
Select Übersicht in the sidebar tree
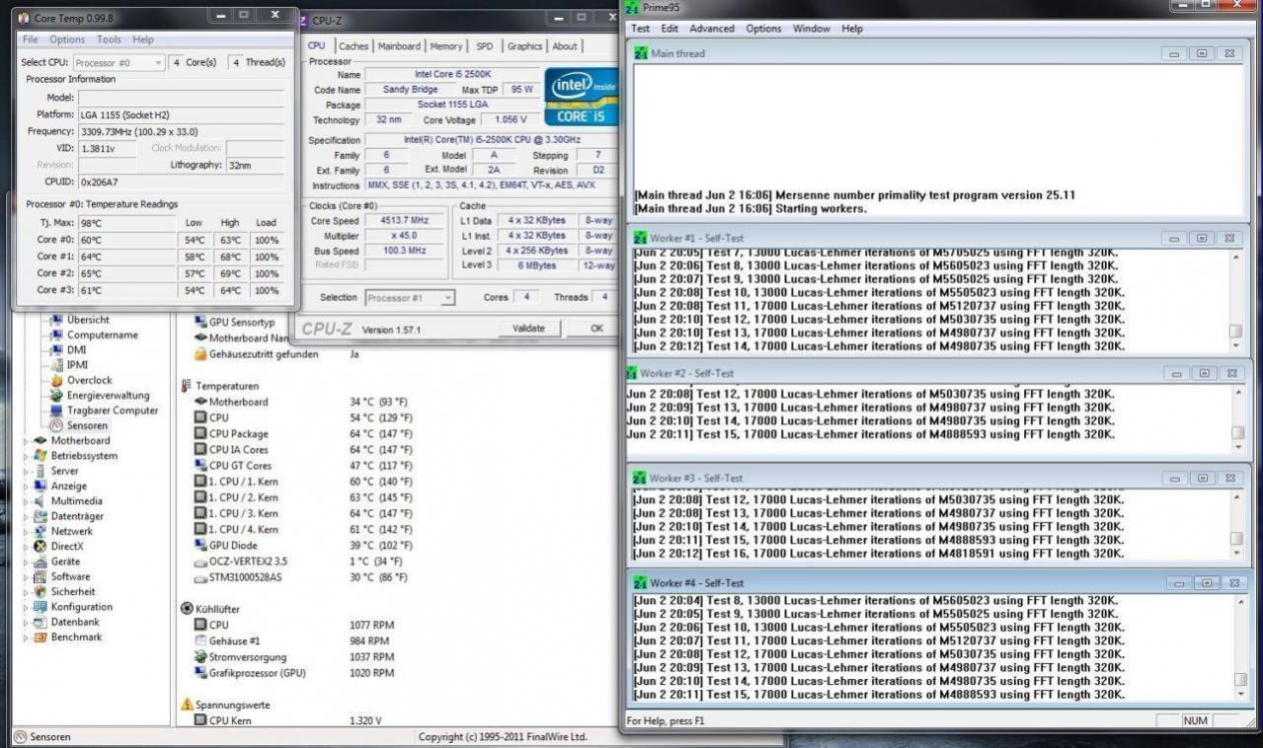(88, 320)
